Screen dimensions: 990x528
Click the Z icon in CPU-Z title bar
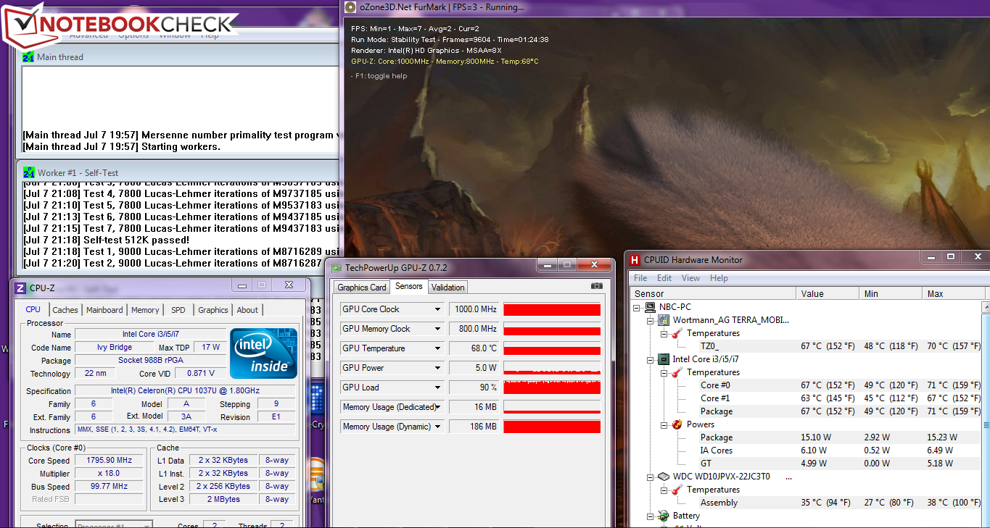click(x=20, y=288)
